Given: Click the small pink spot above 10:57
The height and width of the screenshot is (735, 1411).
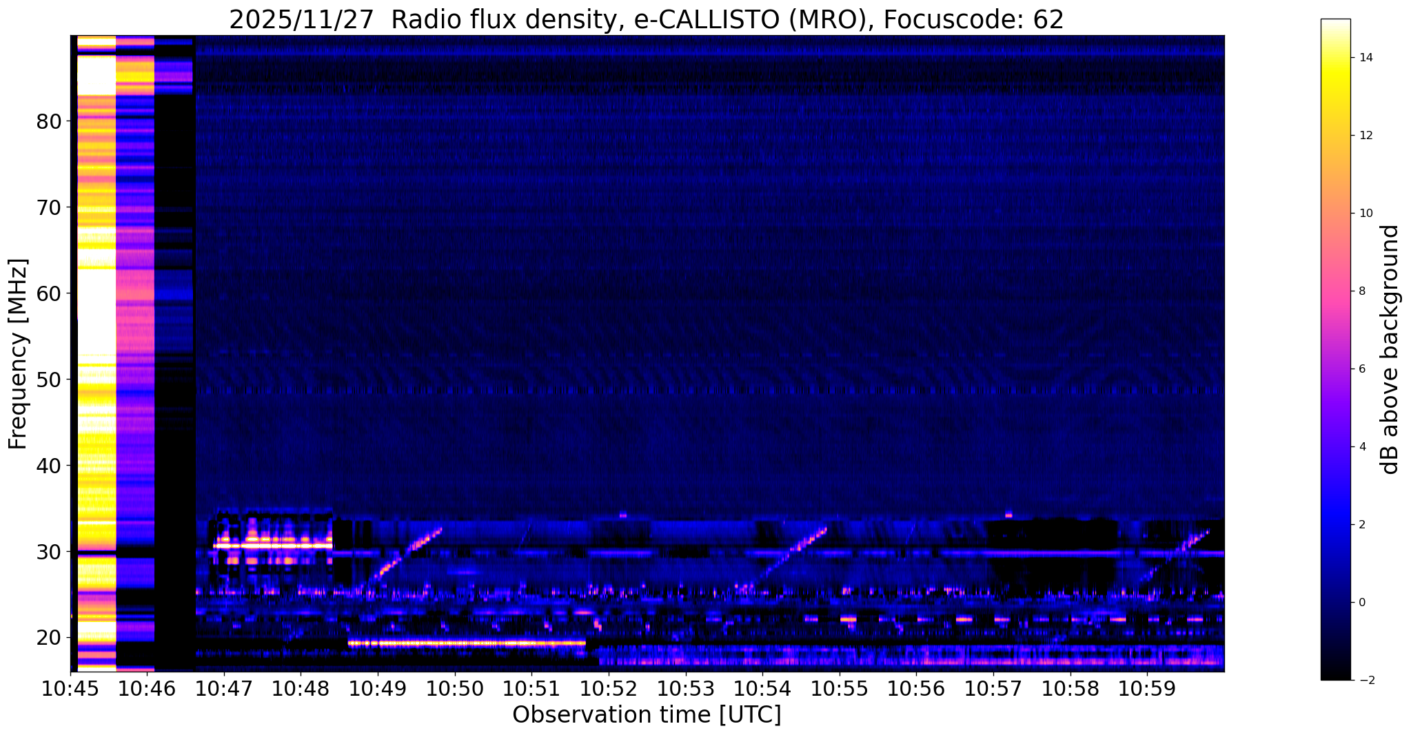Looking at the screenshot, I should pyautogui.click(x=1008, y=515).
